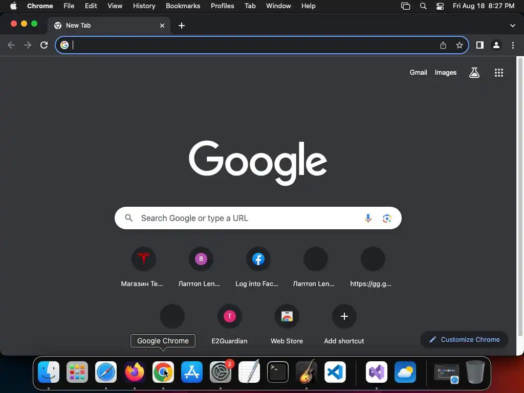Open the Gmail link
524x393 pixels.
(418, 73)
